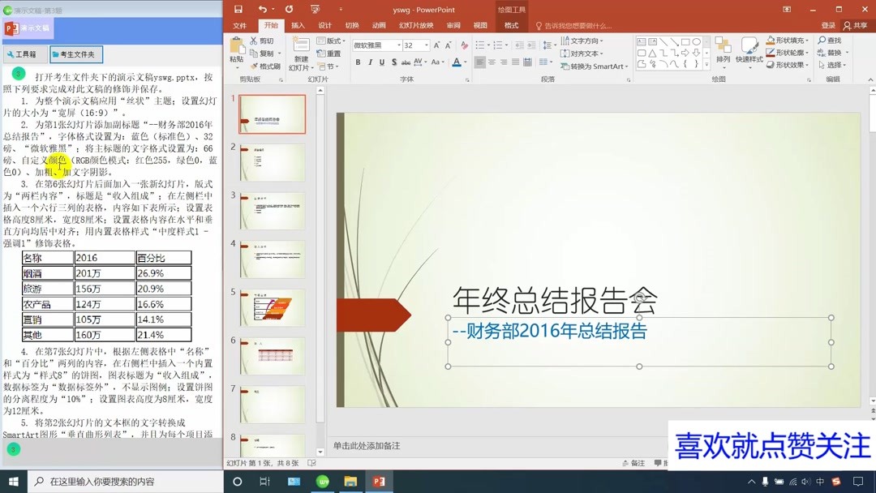
Task: Toggle text shadow formatting
Action: [x=394, y=62]
